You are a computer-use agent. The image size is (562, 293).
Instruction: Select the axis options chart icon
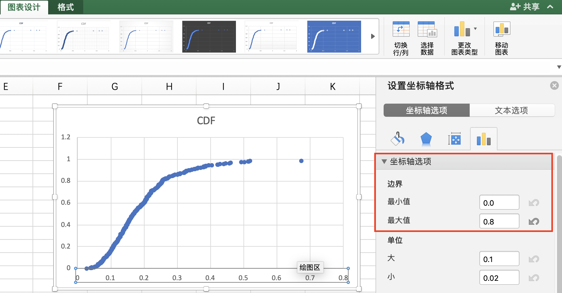[x=484, y=139]
